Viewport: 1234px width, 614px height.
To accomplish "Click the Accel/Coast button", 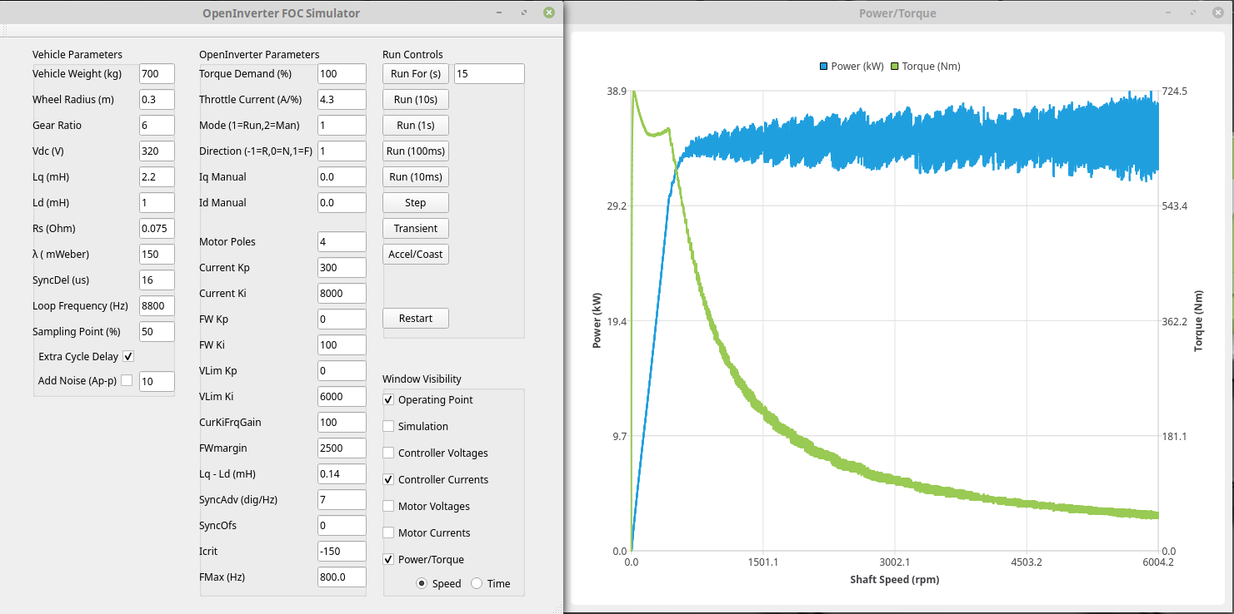I will 416,255.
